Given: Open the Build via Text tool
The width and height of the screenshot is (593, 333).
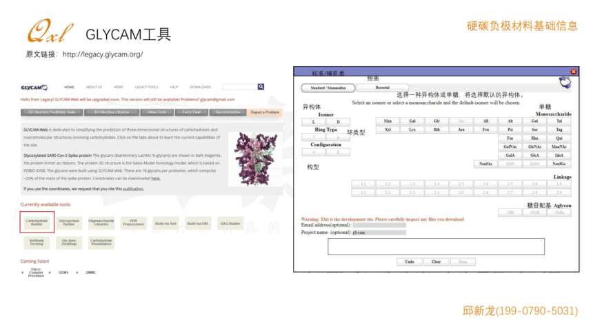Looking at the screenshot, I should pyautogui.click(x=165, y=224).
